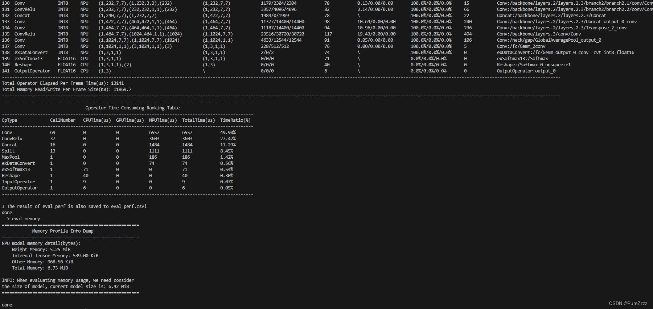Click the 11.29% time ratio value
The height and width of the screenshot is (309, 653).
[x=228, y=145]
